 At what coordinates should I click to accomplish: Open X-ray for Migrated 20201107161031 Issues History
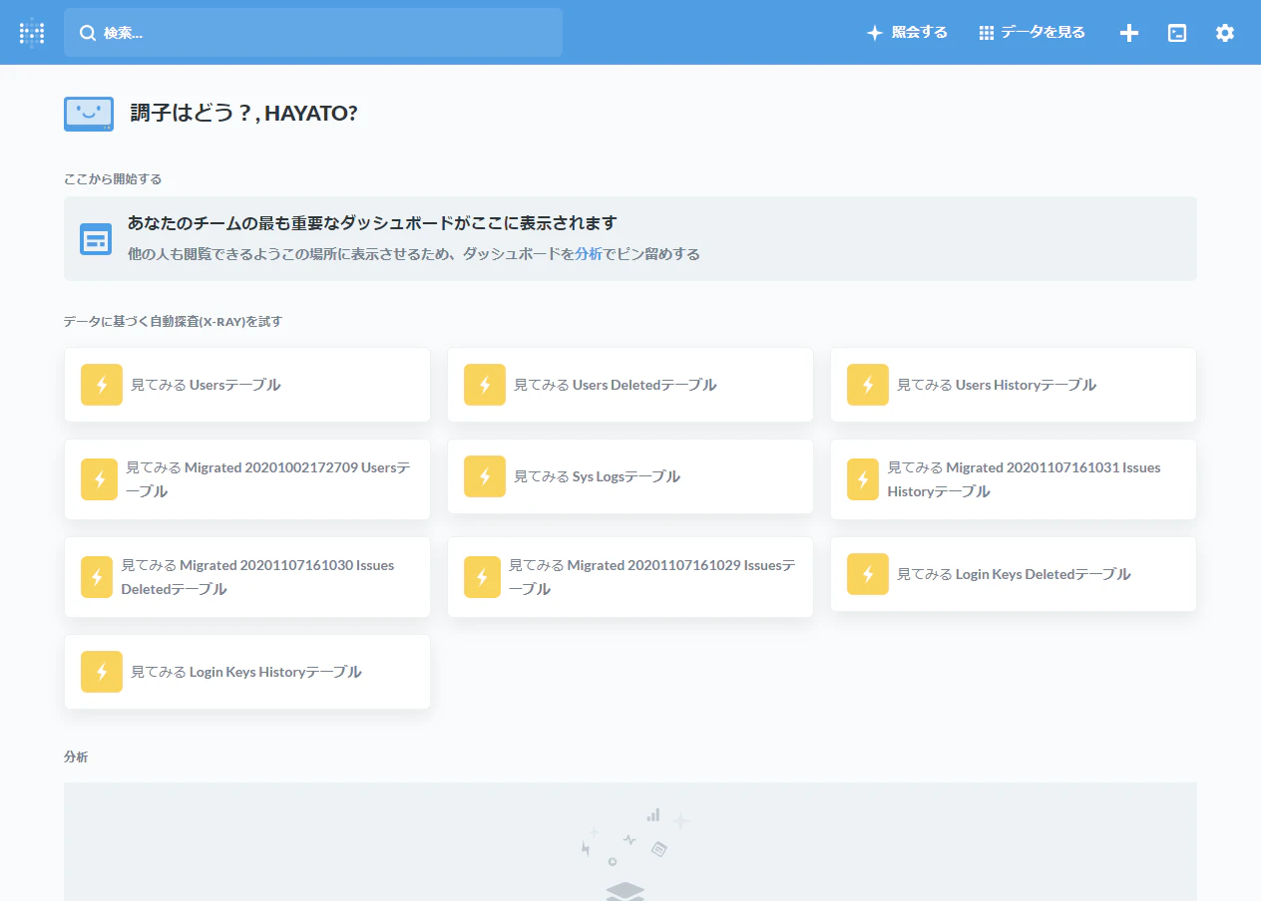(1014, 479)
